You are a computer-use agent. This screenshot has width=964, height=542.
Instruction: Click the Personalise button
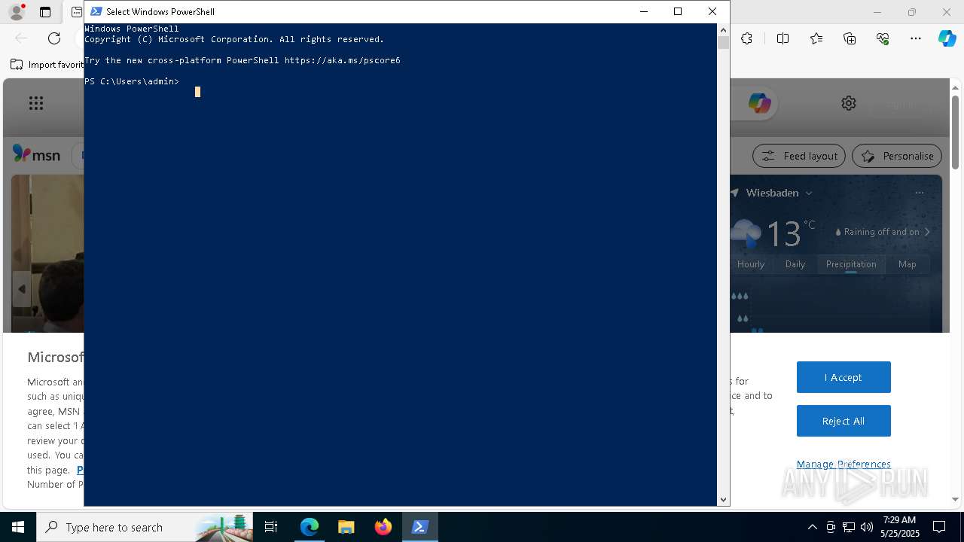(x=897, y=156)
